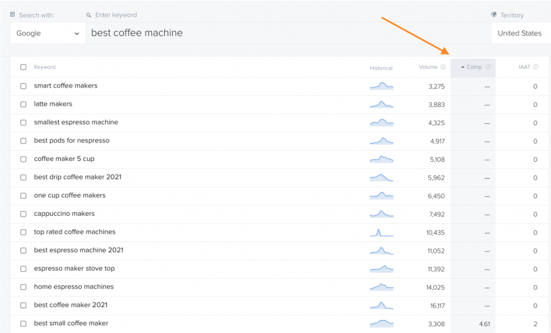551x333 pixels.
Task: Click the keyword best pods for nespresso
Action: pyautogui.click(x=72, y=140)
